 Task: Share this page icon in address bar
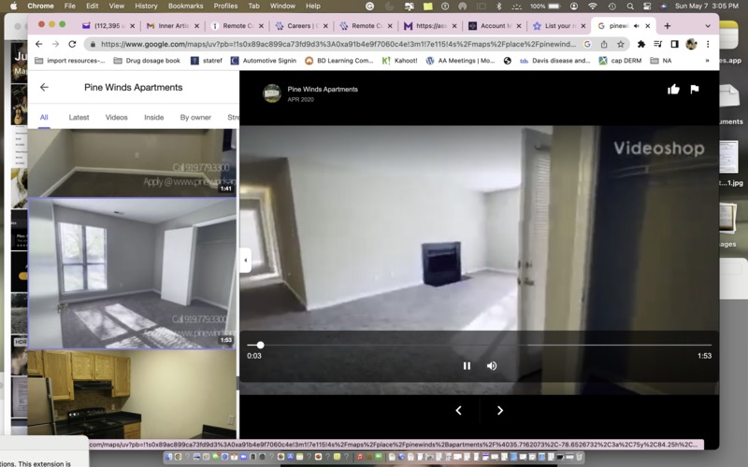click(604, 44)
